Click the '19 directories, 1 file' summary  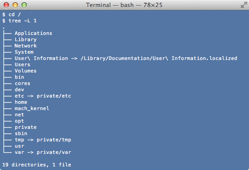(37, 165)
